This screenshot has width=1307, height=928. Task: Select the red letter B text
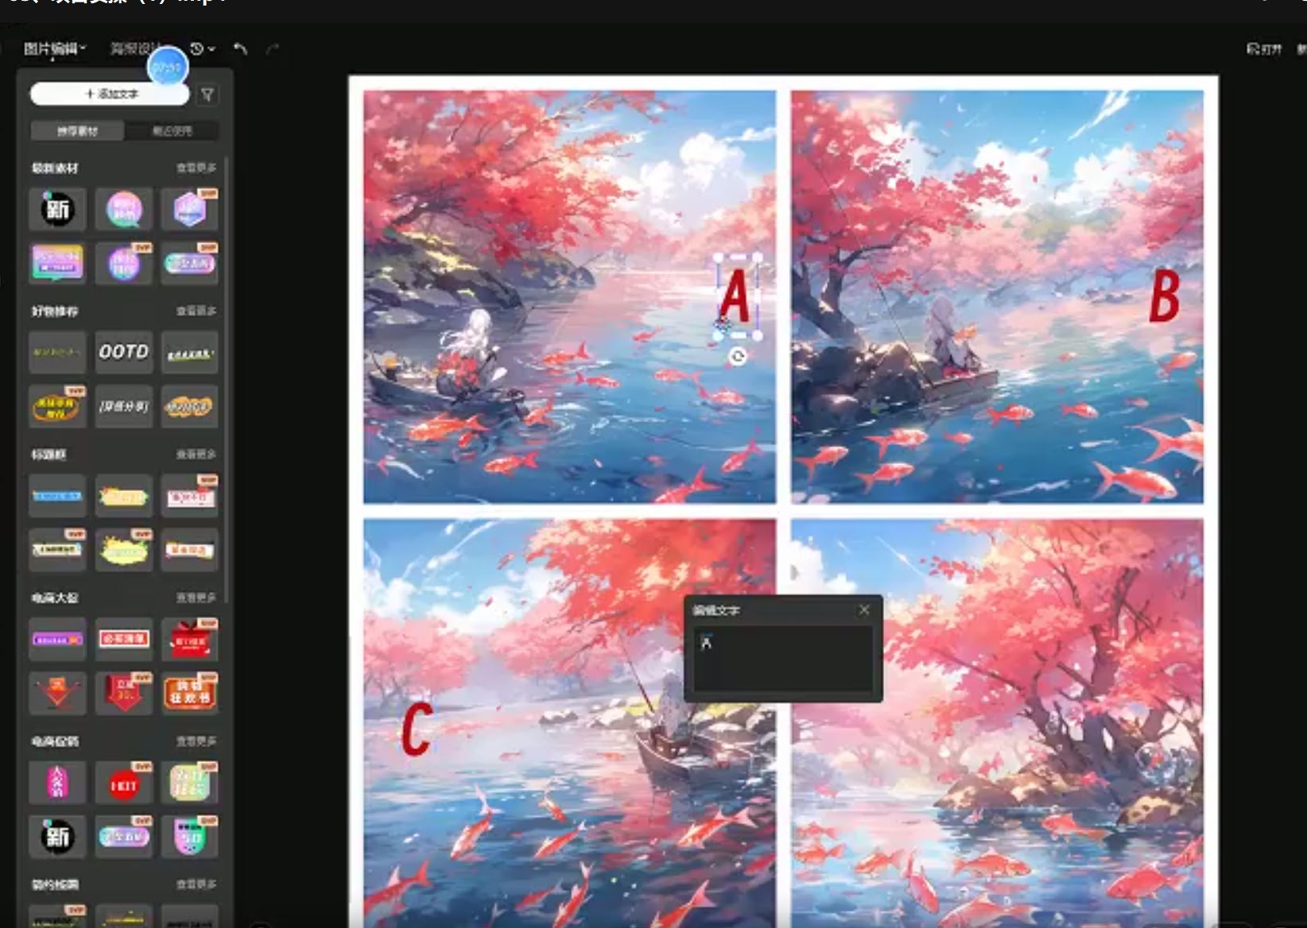[1164, 296]
